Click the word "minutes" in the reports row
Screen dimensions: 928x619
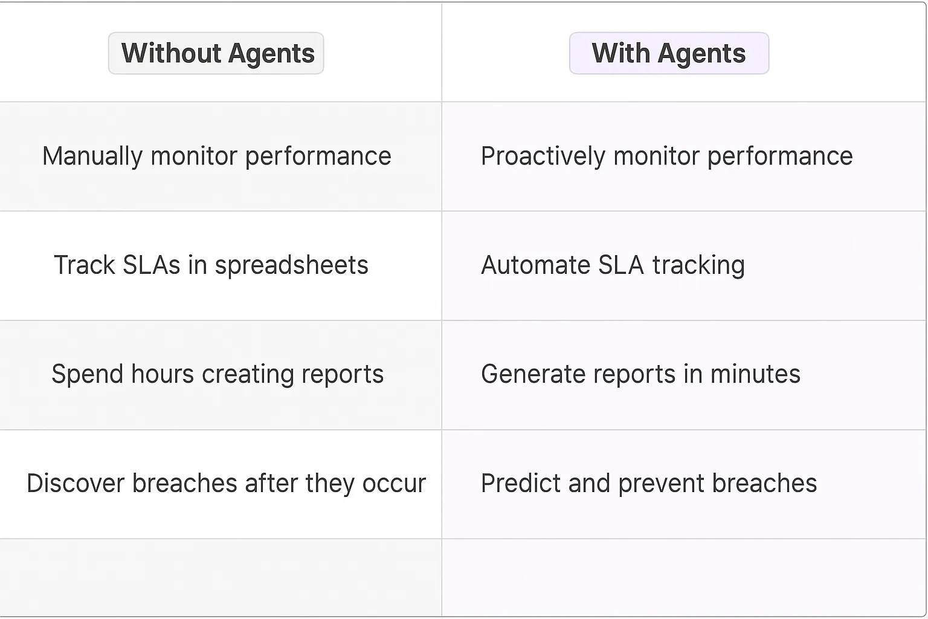pyautogui.click(x=755, y=374)
